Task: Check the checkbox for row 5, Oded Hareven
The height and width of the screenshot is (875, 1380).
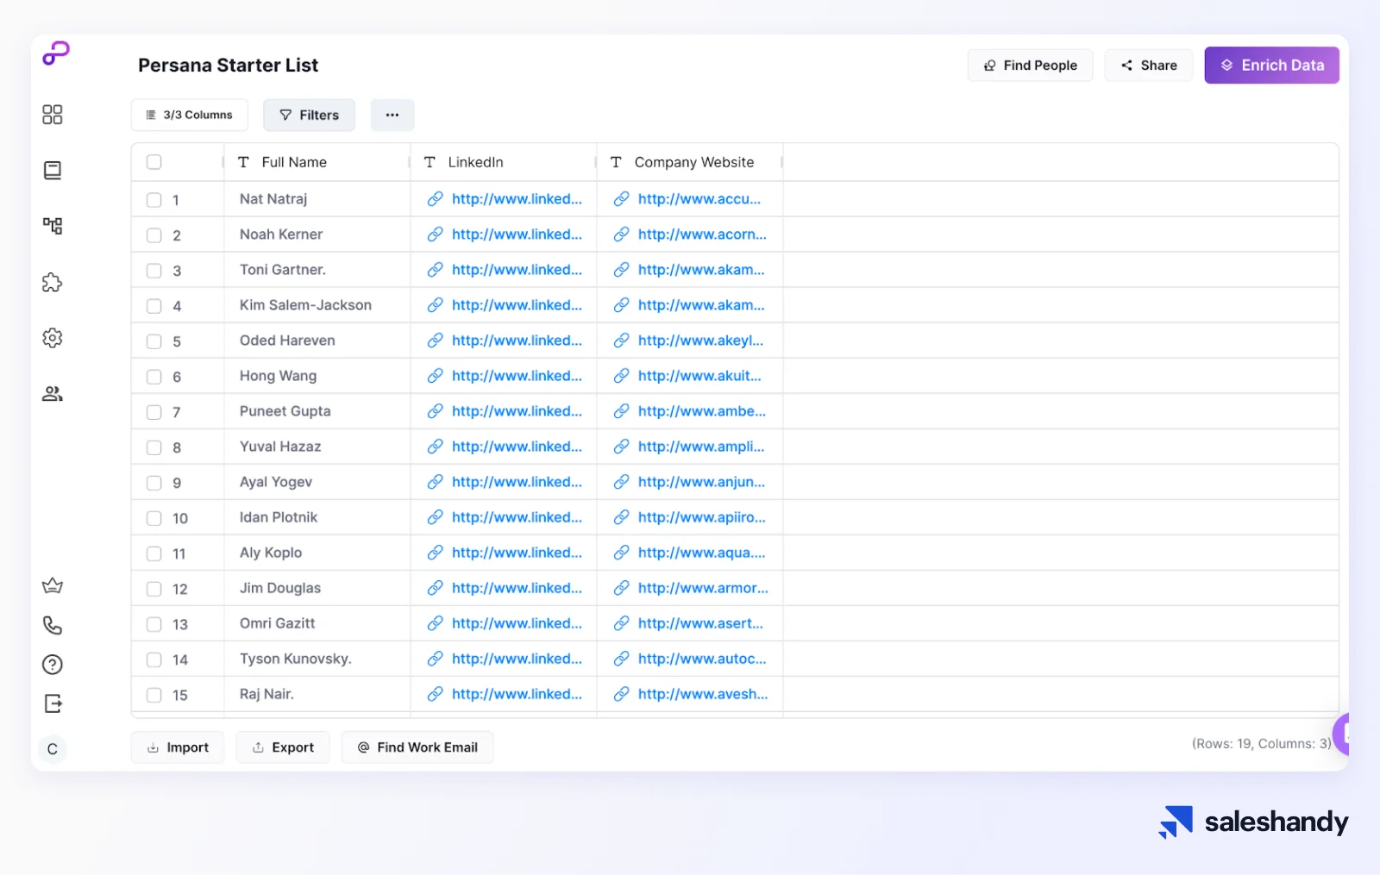Action: (x=154, y=340)
